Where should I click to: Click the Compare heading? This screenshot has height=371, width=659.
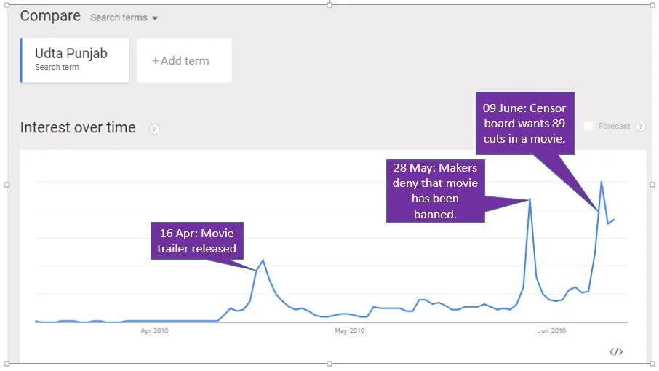point(50,16)
